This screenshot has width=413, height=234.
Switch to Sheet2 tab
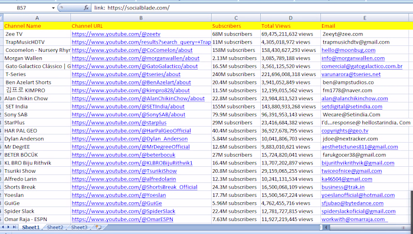55,227
